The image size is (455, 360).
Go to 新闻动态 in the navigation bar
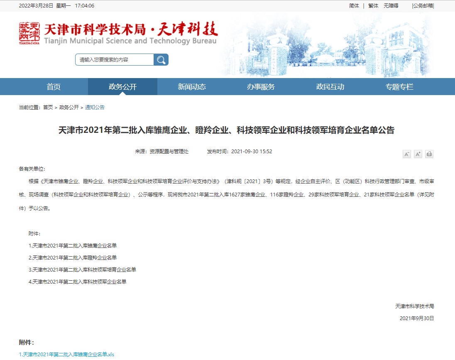192,87
